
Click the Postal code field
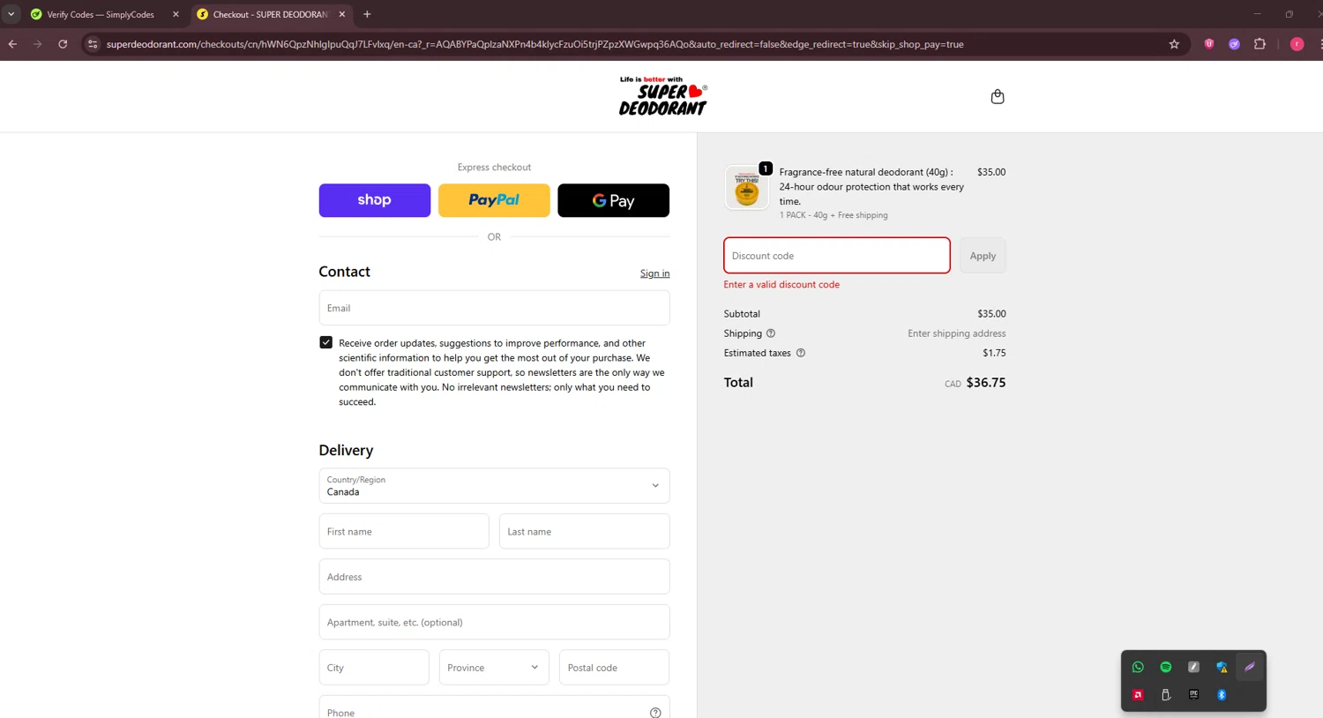pos(614,668)
